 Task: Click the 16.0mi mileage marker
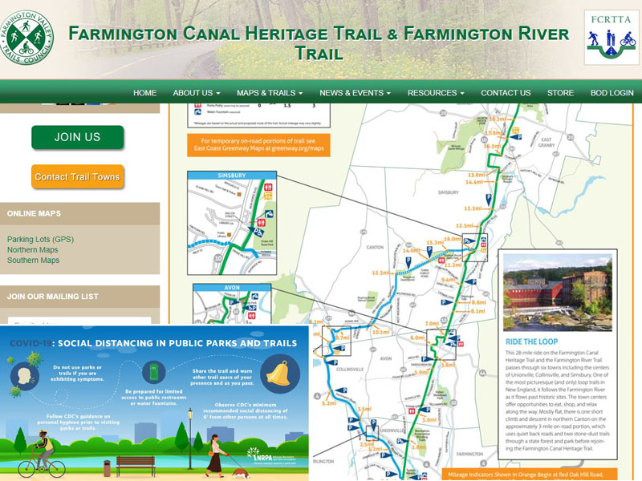click(452, 239)
